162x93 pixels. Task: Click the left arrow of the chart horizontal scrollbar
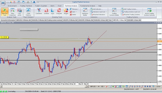coord(1,86)
